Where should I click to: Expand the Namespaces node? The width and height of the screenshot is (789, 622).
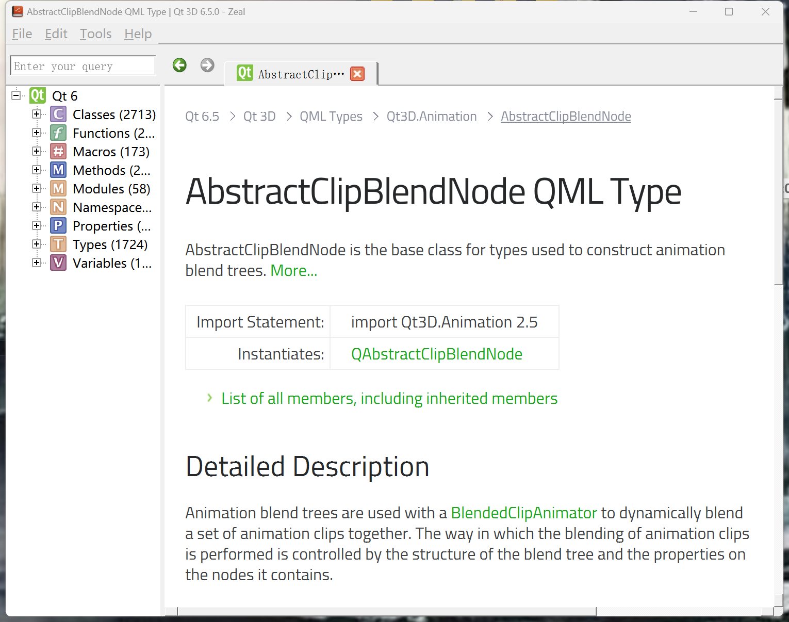36,207
